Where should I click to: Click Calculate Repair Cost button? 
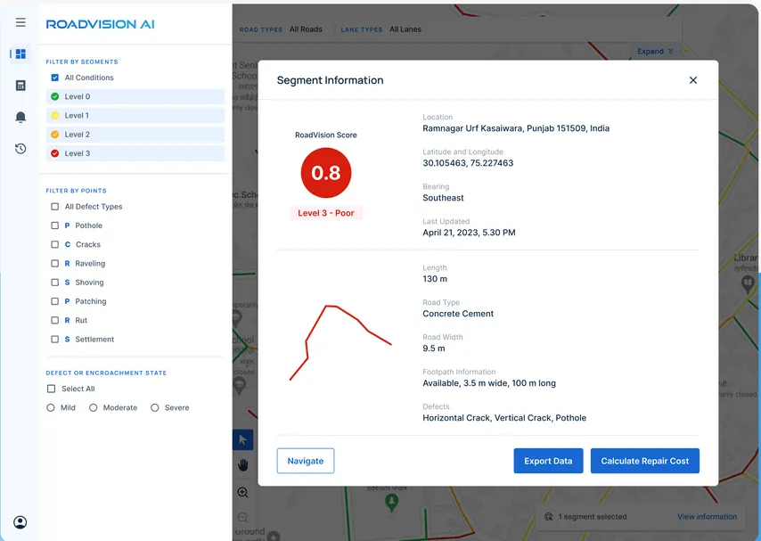644,461
